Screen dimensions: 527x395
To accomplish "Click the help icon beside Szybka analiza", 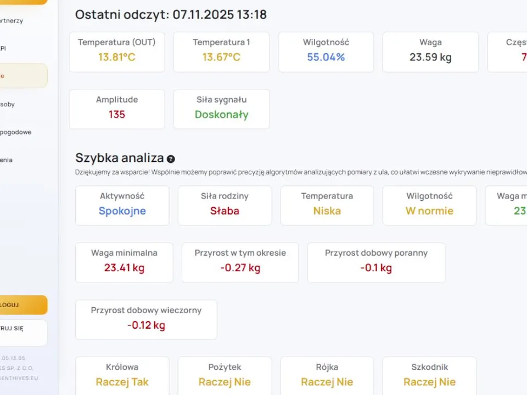I will [x=171, y=159].
